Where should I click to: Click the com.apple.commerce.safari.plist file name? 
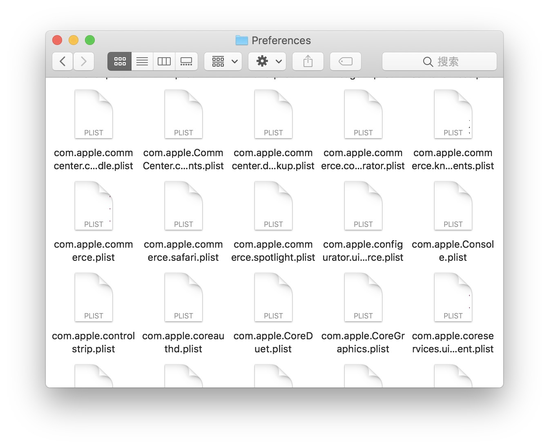[x=183, y=251]
